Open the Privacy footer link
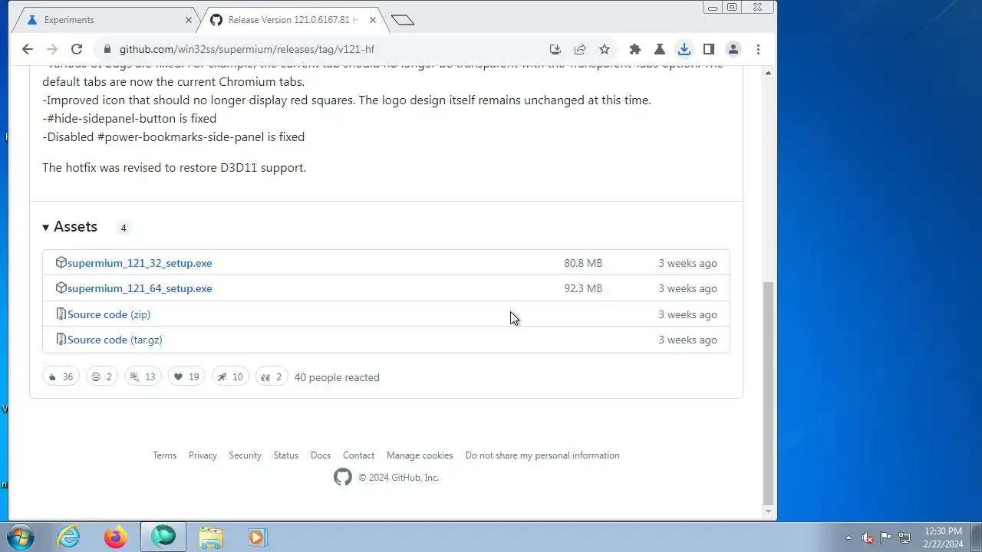This screenshot has height=552, width=982. tap(203, 455)
